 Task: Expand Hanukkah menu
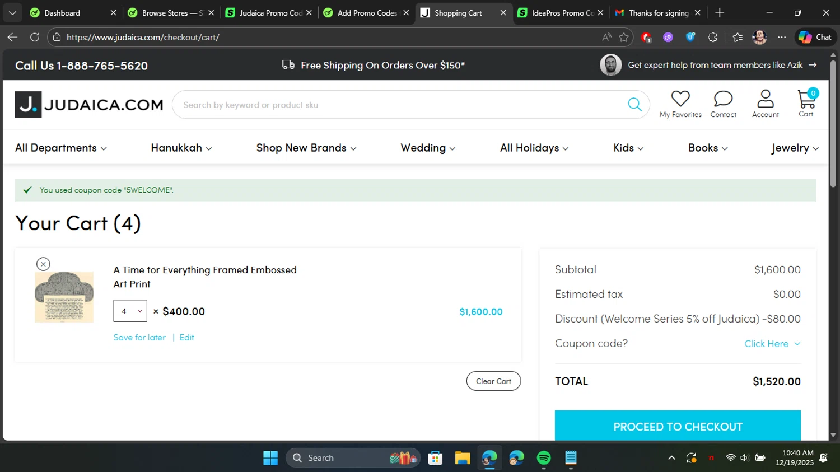click(x=181, y=148)
